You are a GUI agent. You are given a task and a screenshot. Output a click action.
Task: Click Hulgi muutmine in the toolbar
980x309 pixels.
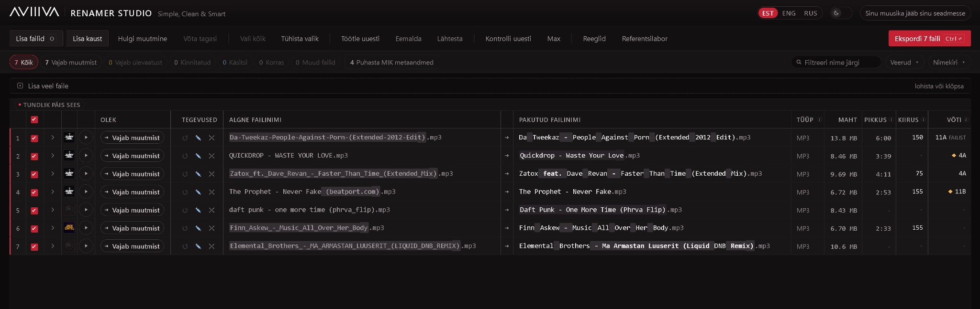(143, 39)
